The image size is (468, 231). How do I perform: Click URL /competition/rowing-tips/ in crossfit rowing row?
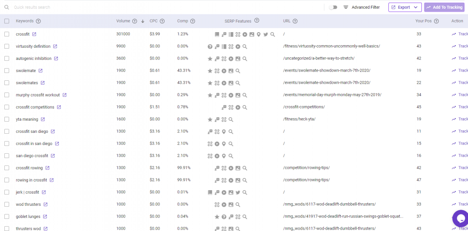pyautogui.click(x=306, y=168)
